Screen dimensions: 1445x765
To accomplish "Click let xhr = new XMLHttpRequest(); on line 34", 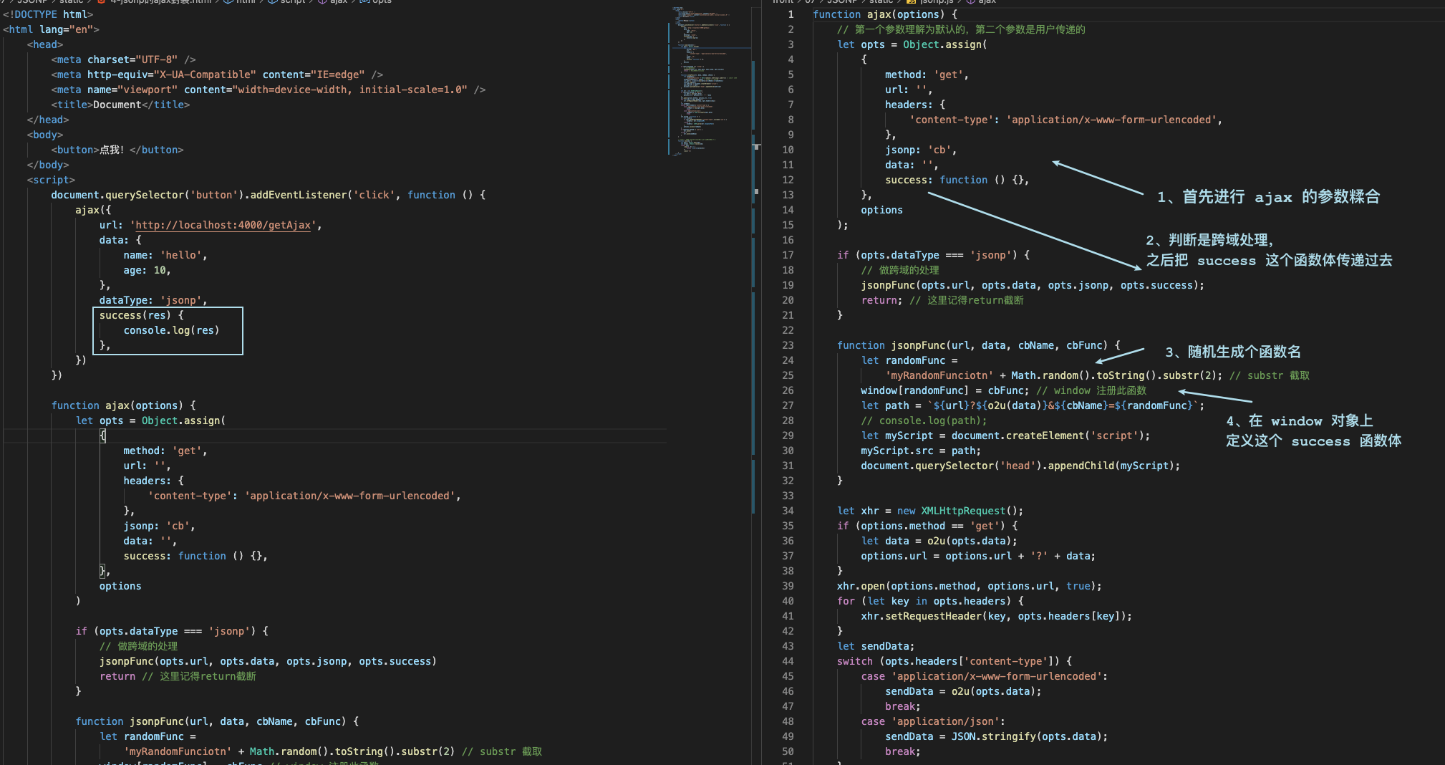I will [930, 511].
